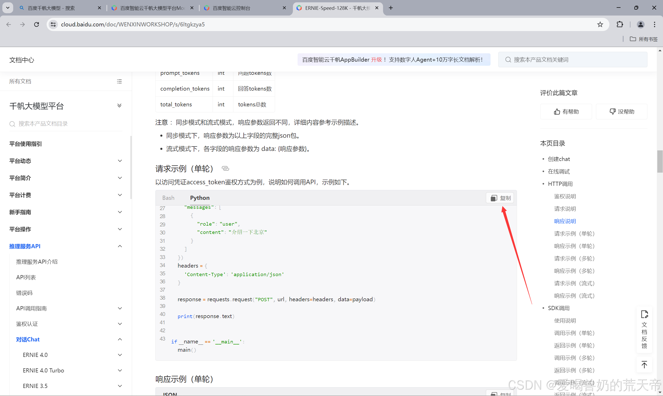Screen dimensions: 663x396
Task: Jump to 请求示例（流式） in contents
Action: coord(574,283)
